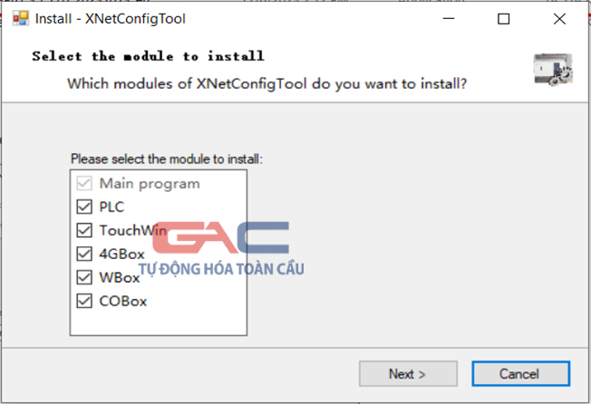Uncheck the PLC module checkbox
The width and height of the screenshot is (591, 404).
(x=84, y=207)
